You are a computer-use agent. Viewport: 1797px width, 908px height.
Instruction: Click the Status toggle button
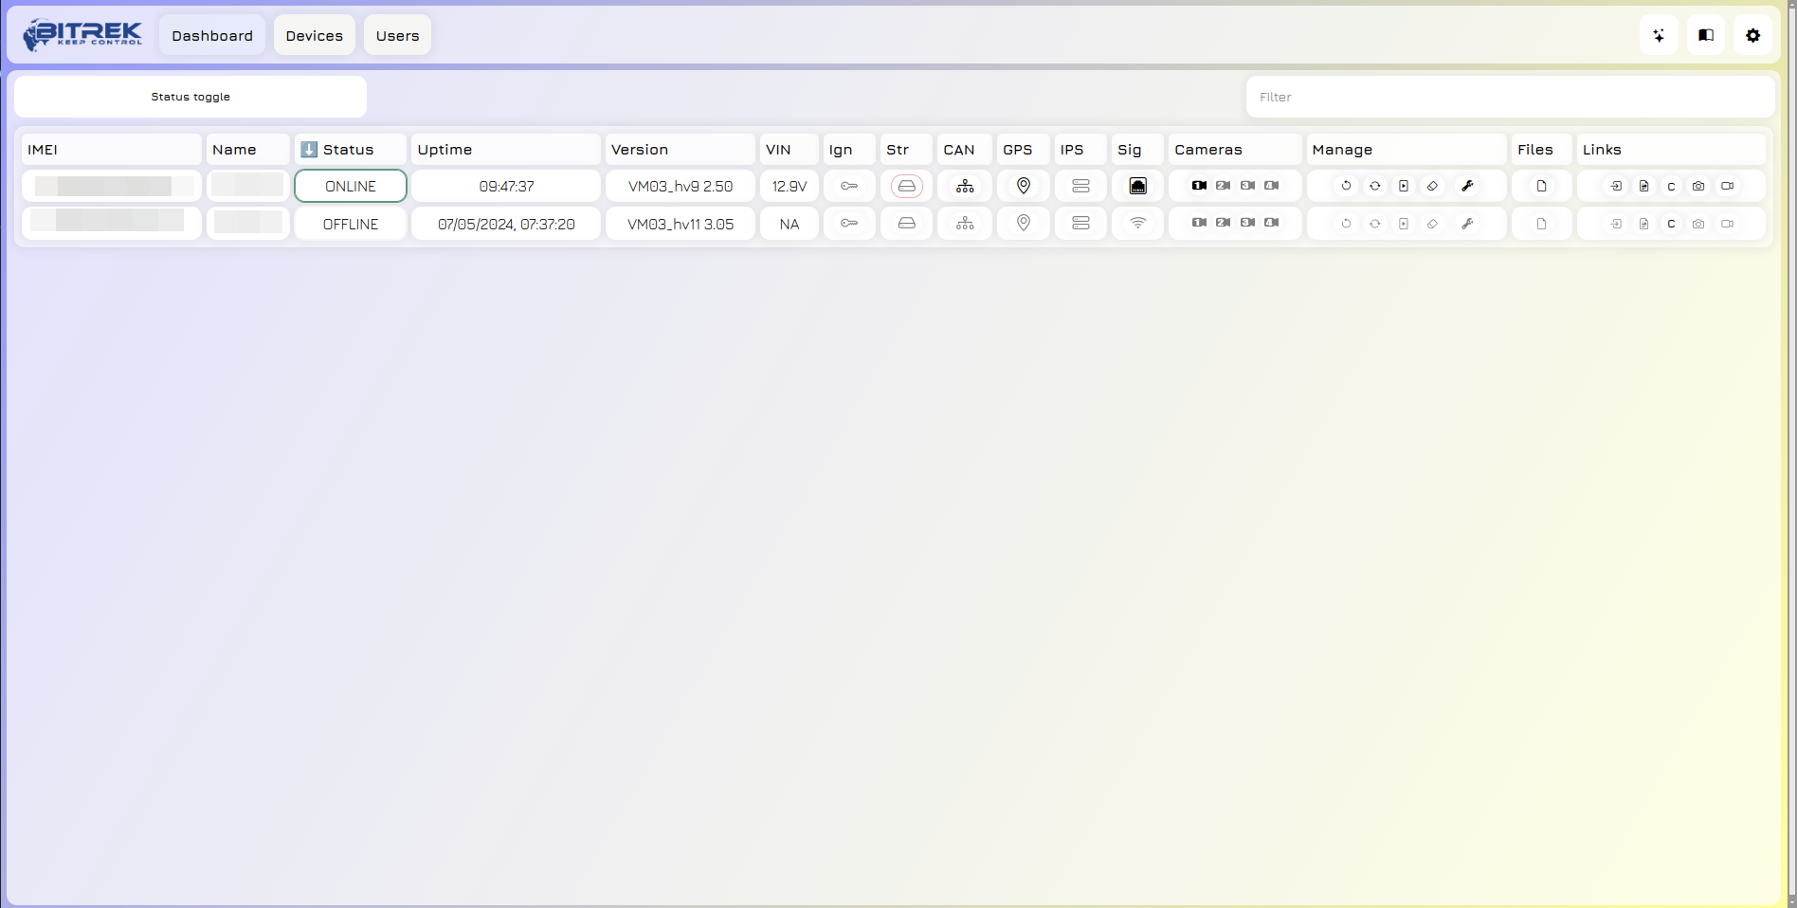tap(191, 97)
